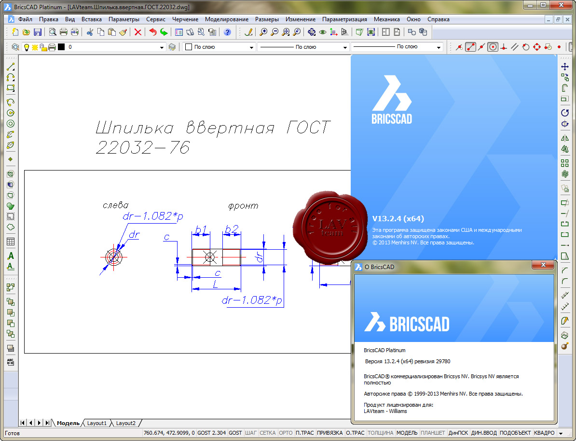Viewport: 576px width, 441px height.
Task: Click the Zoom In magnifier icon
Action: (x=263, y=32)
